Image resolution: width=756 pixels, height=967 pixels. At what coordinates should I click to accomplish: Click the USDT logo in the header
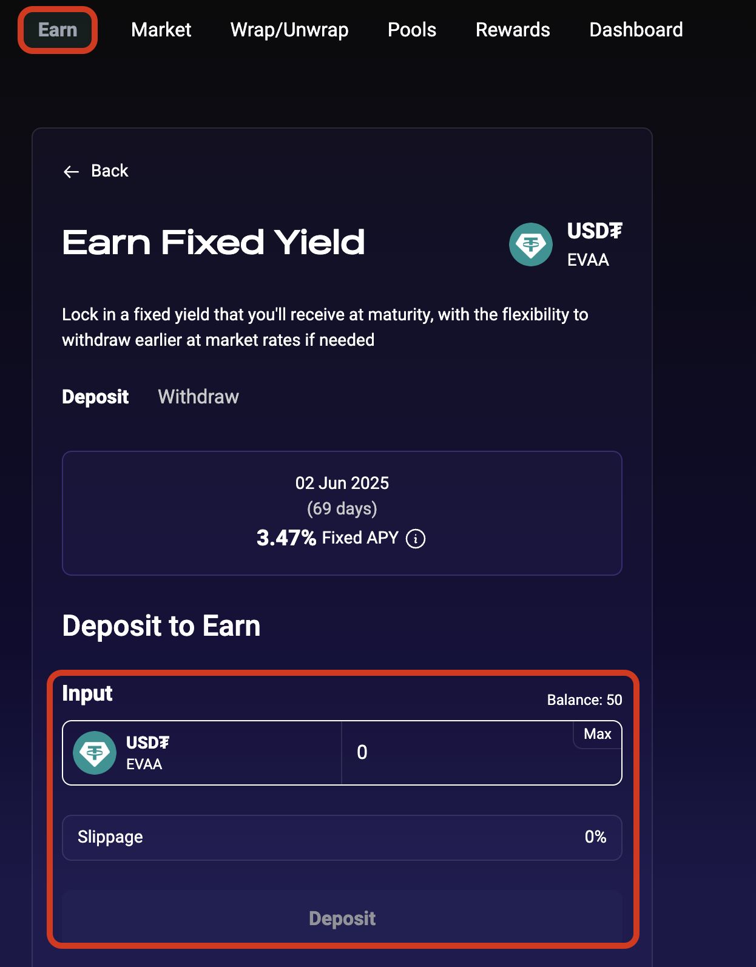click(531, 244)
